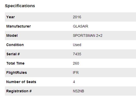Screen dimensions: 136x99
Task: Select the Model label
Action: click(x=12, y=35)
